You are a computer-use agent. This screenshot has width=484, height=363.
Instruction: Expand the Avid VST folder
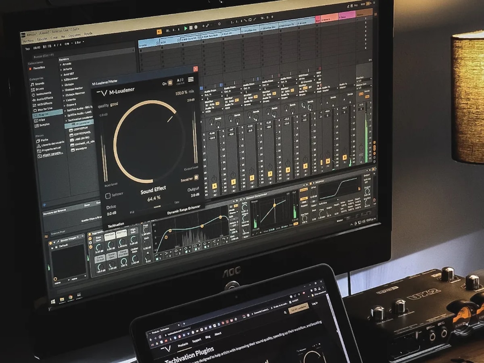[62, 75]
